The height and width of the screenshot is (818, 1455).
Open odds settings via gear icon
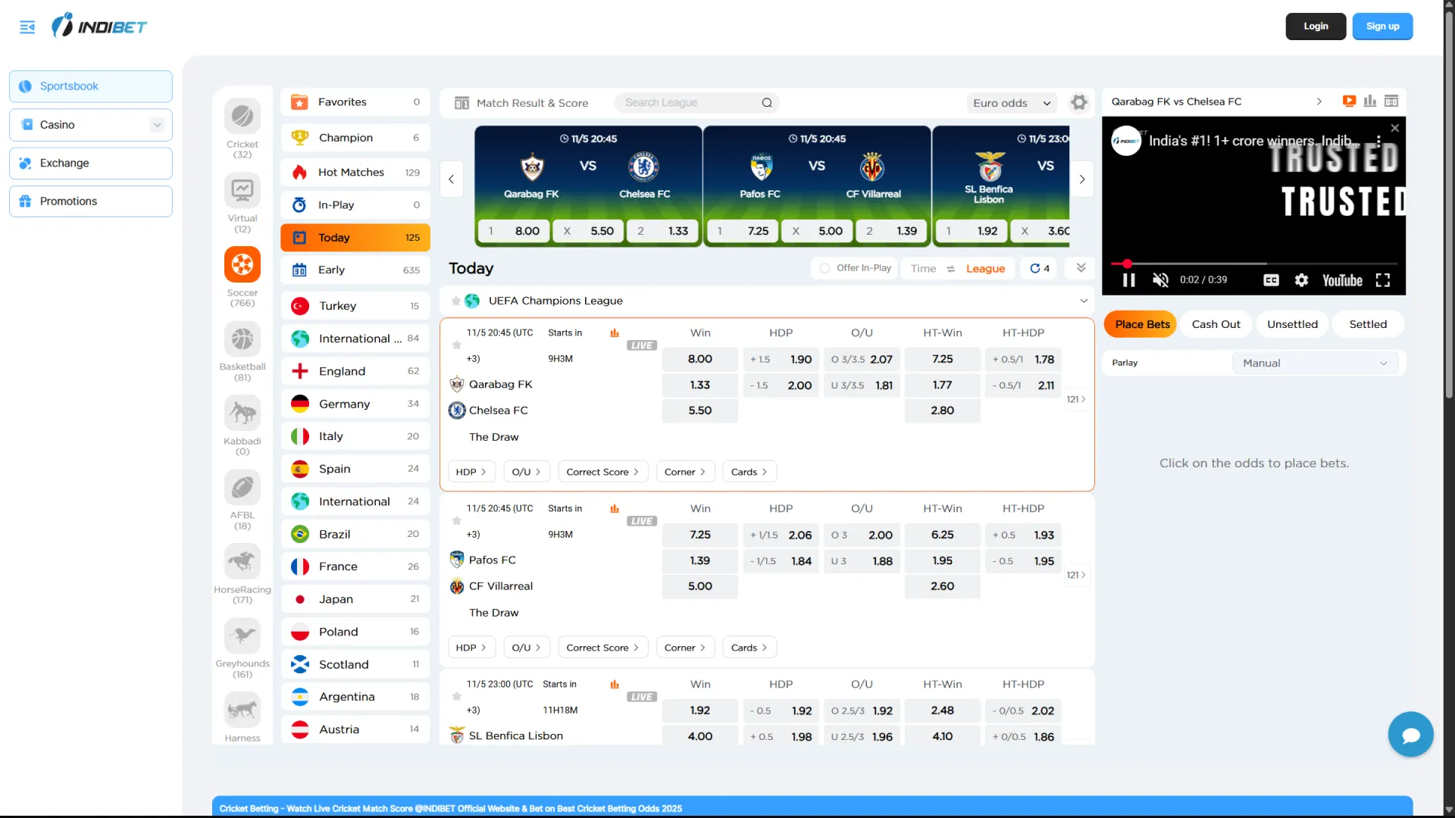[1078, 102]
